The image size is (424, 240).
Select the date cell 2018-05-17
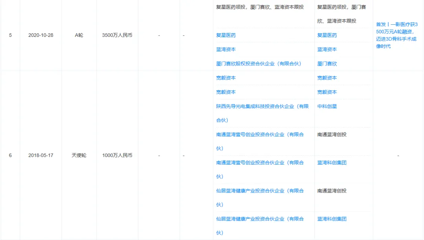click(x=41, y=155)
